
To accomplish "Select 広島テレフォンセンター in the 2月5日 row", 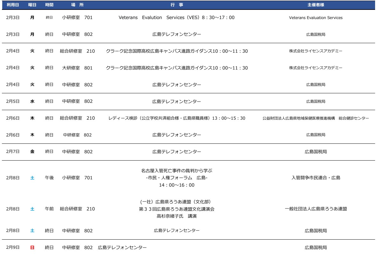I will click(x=176, y=102).
